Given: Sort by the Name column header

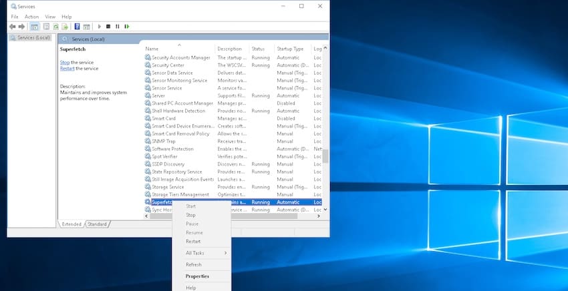Looking at the screenshot, I should (178, 49).
